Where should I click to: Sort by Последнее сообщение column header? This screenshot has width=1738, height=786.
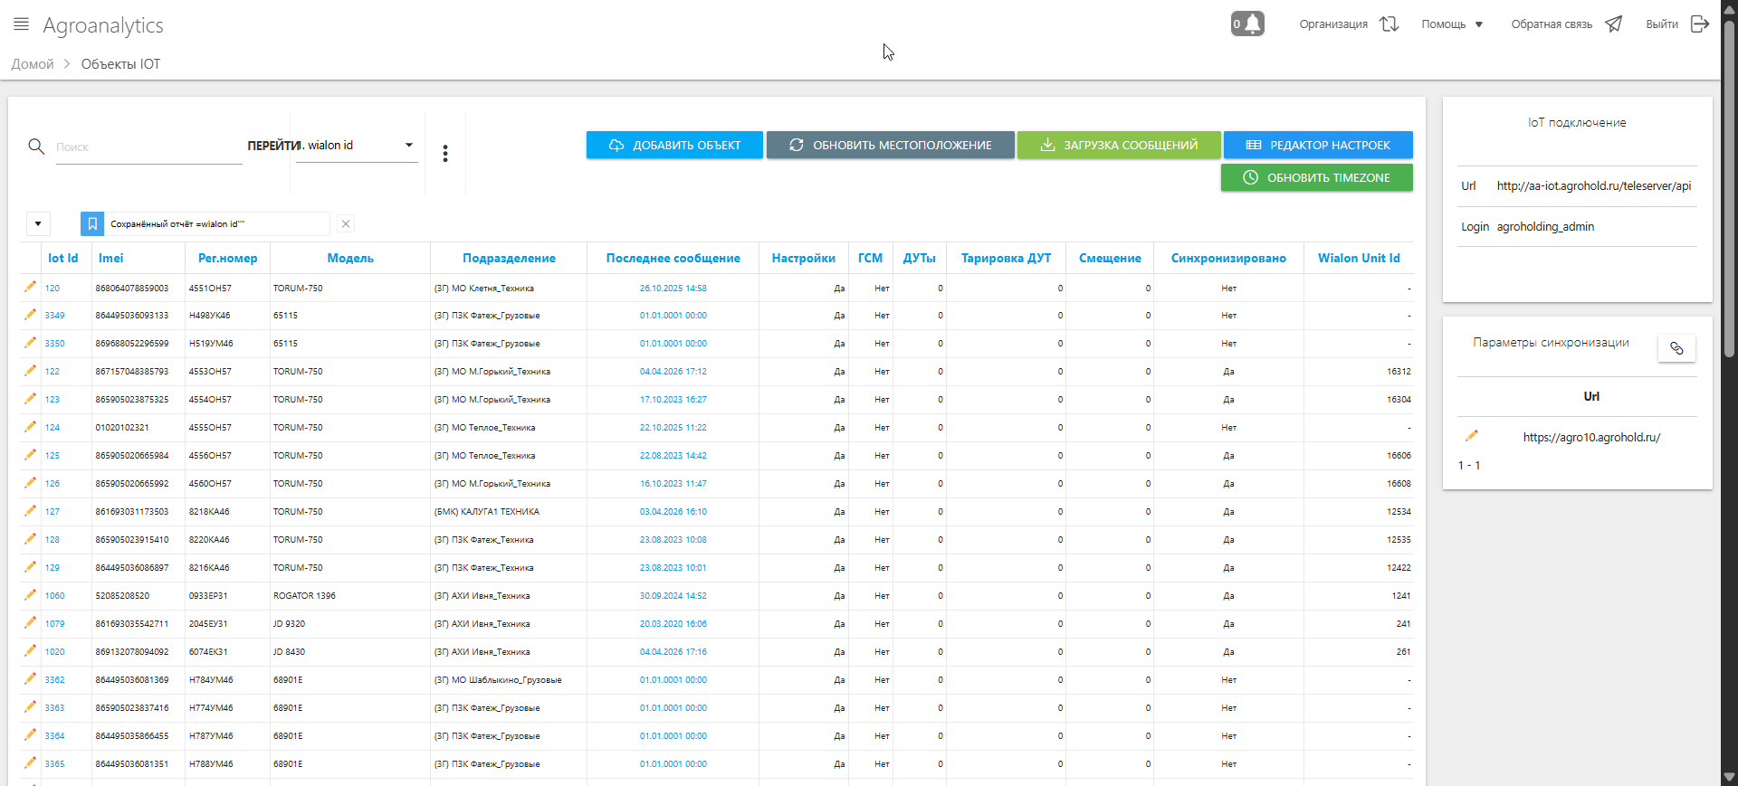click(x=673, y=258)
